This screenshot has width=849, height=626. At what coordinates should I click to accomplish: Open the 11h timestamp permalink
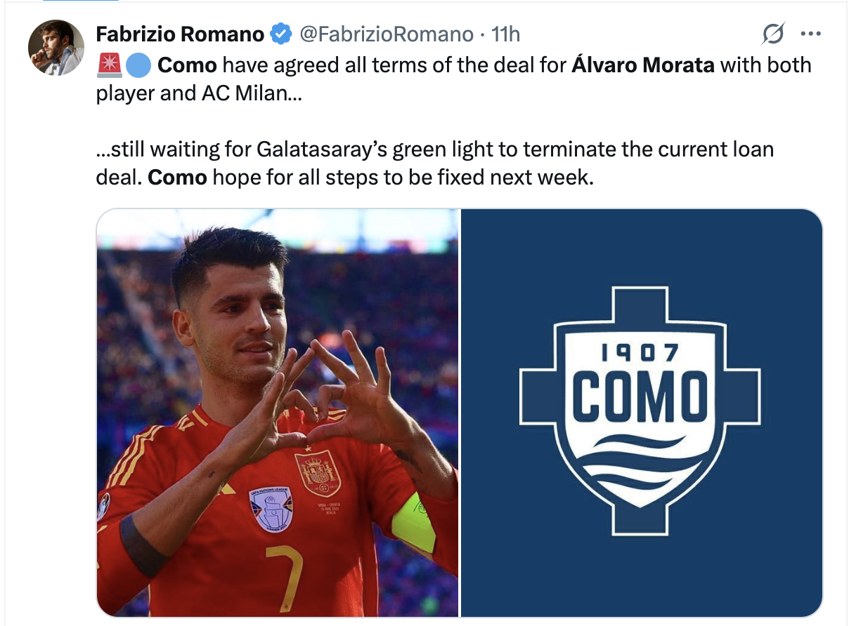point(506,33)
